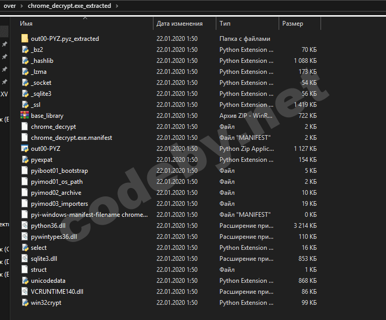
Task: Expand chevron after chrome_decrypt.exe_extracted breadcrumb
Action: (117, 6)
